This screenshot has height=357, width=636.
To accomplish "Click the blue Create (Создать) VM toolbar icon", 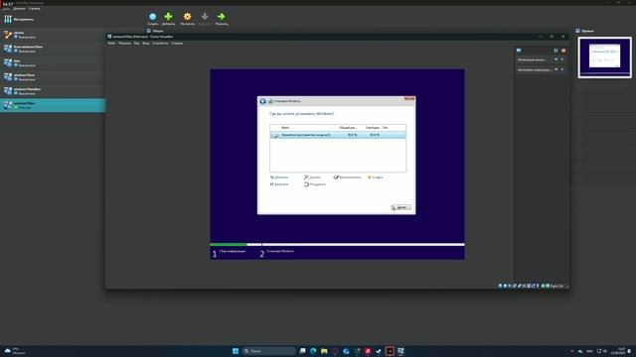I will [x=152, y=17].
